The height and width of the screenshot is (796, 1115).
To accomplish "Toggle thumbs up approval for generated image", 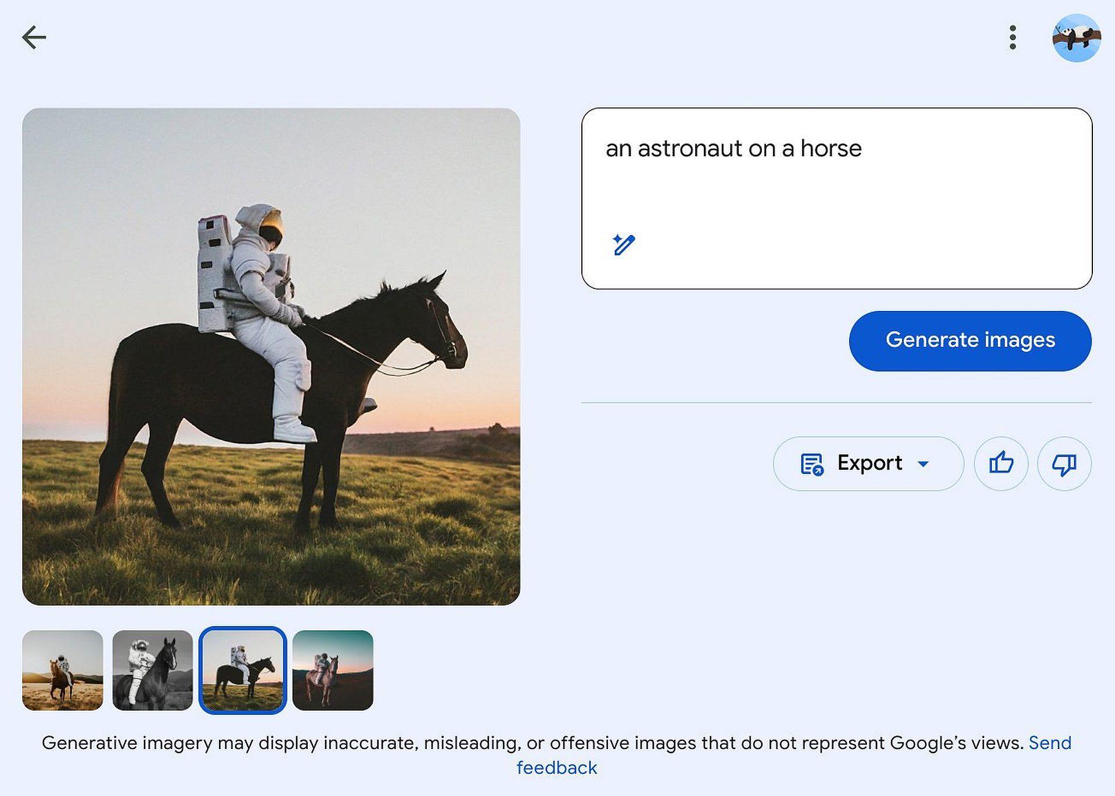I will click(x=1001, y=464).
